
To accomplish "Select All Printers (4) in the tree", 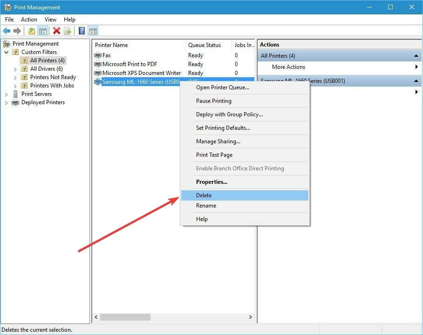I will pyautogui.click(x=48, y=60).
